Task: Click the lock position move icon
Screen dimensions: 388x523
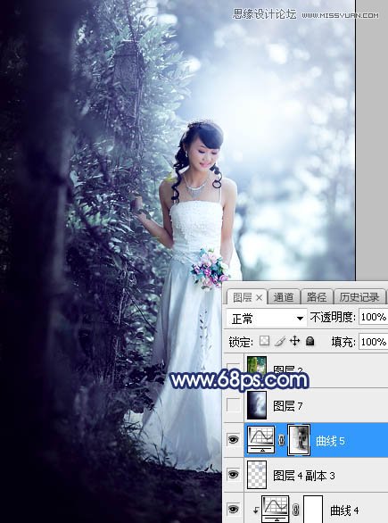Action: pos(294,341)
